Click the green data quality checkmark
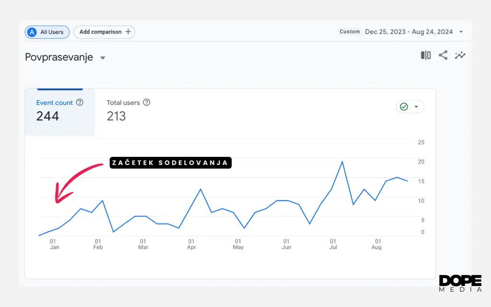Viewport: 491px width, 307px height. coord(404,107)
